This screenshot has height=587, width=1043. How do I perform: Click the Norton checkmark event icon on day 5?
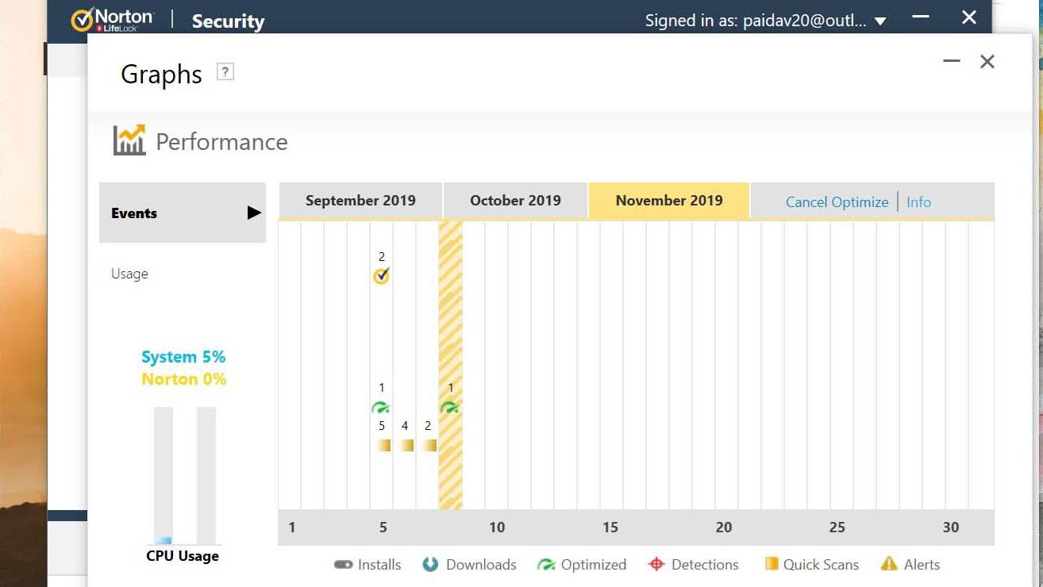pos(382,276)
